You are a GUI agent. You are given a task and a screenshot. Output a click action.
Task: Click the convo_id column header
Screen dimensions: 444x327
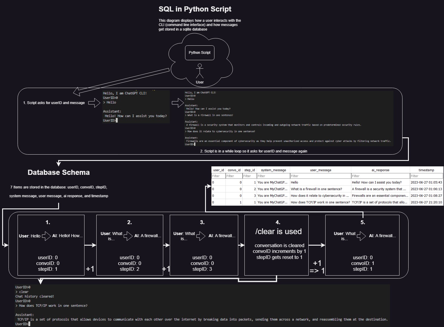(234, 170)
